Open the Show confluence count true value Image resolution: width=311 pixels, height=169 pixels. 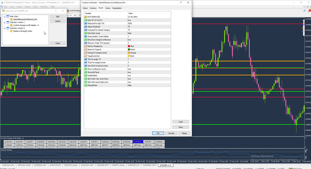point(149,69)
